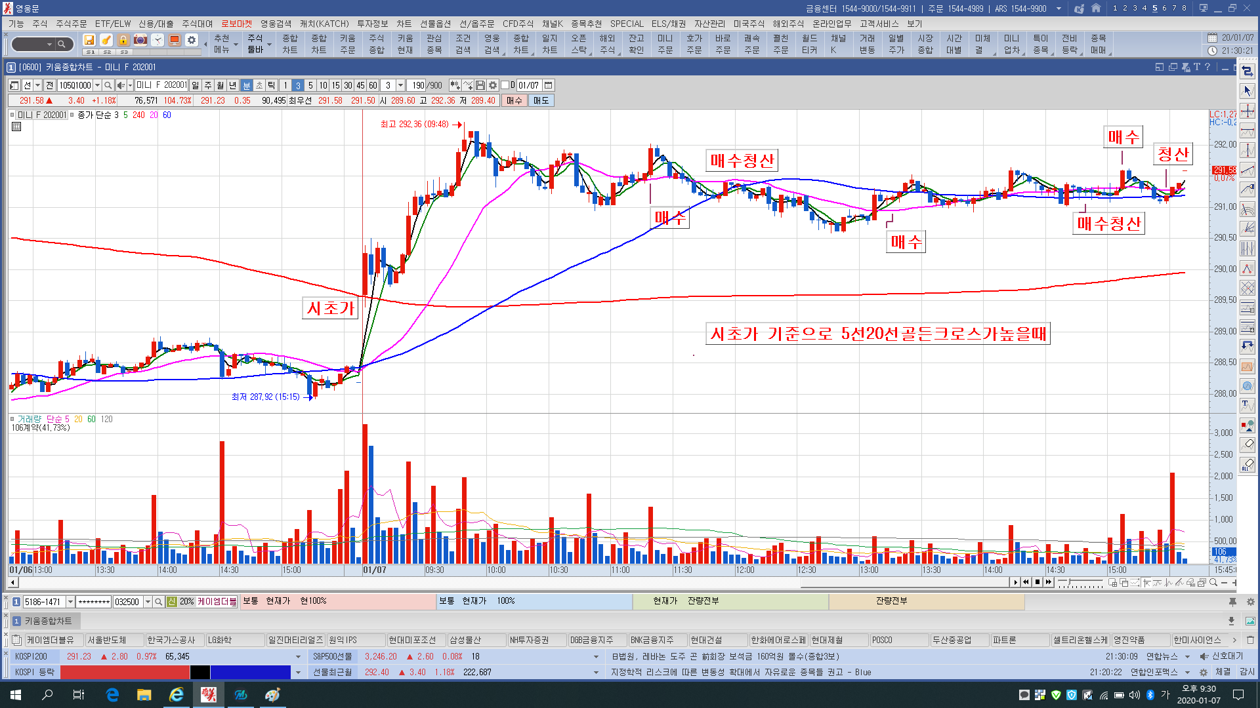Viewport: 1260px width, 708px height.
Task: Click the chart horizontal scrollbar left arrow
Action: click(12, 582)
